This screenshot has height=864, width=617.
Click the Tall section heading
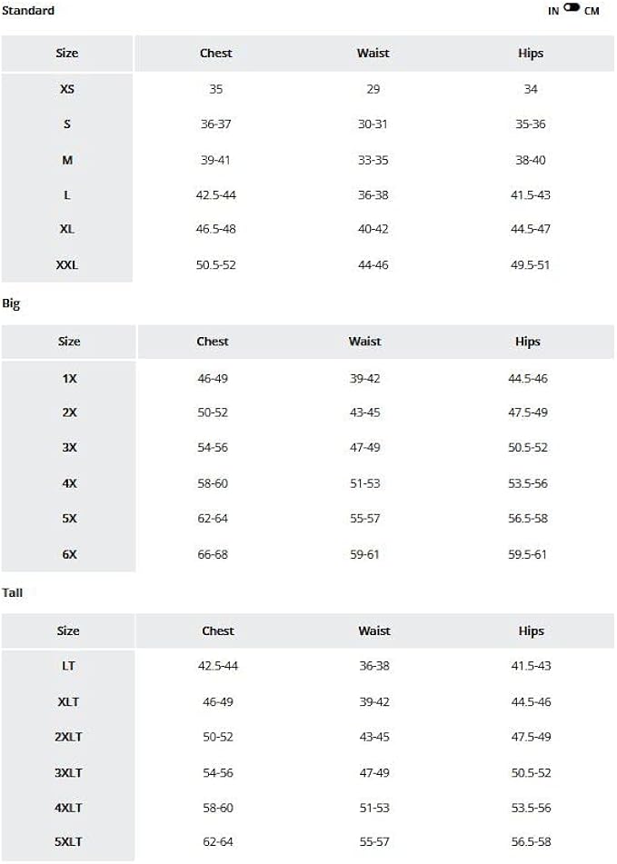point(13,592)
